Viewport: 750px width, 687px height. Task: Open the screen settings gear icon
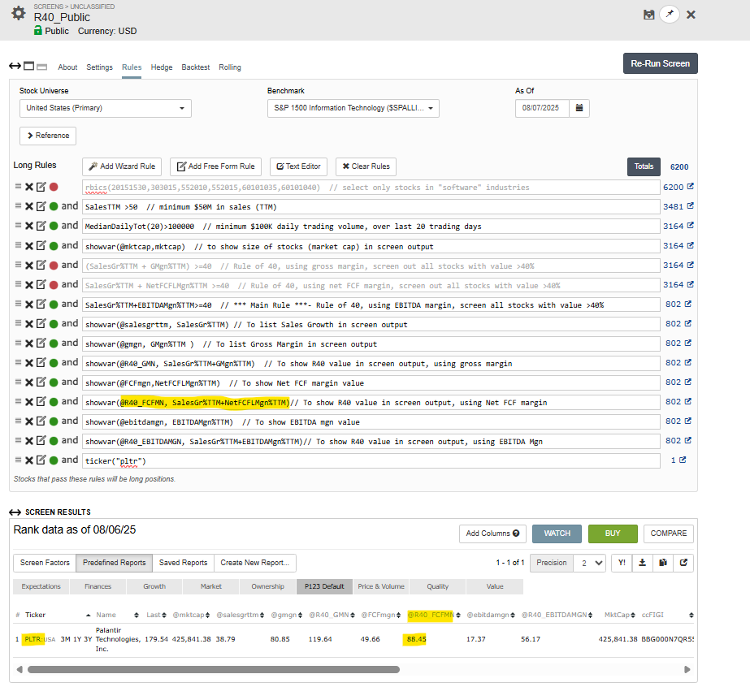(18, 14)
